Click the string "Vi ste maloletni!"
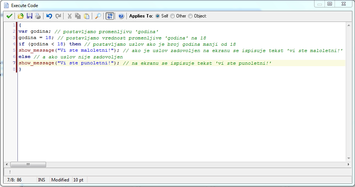The height and width of the screenshot is (187, 355). pos(85,50)
